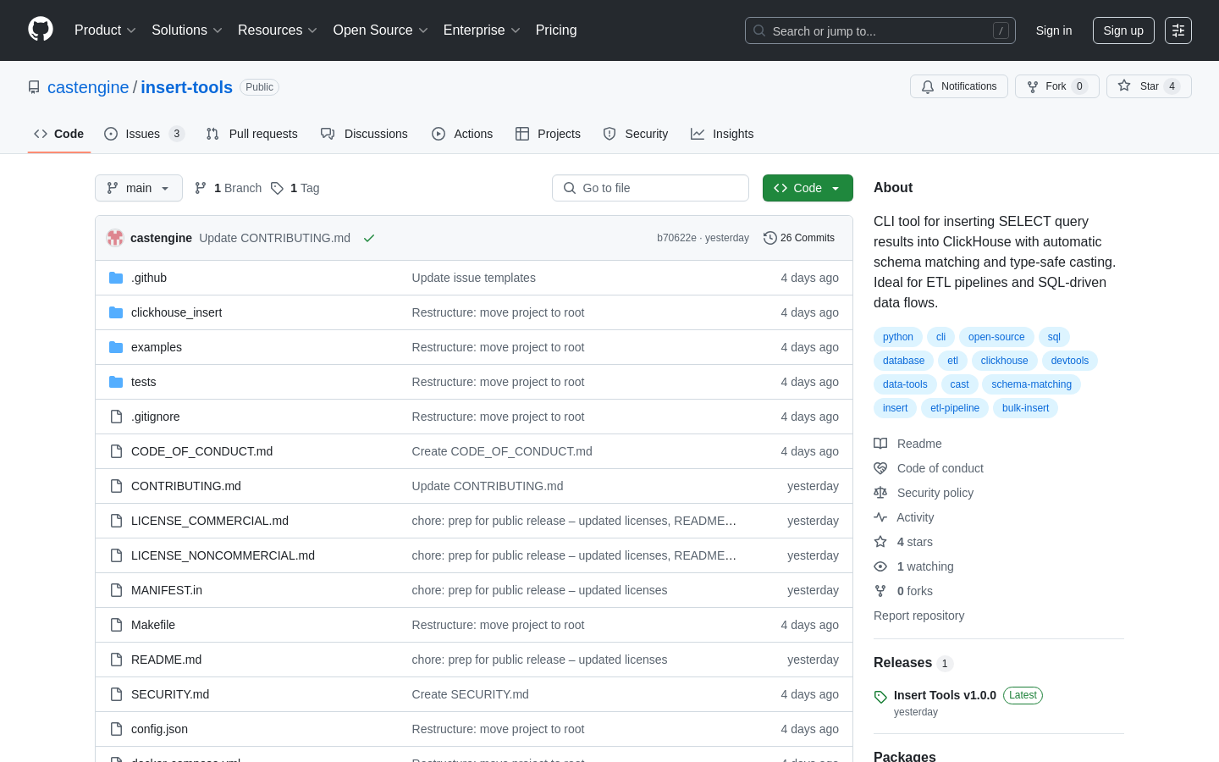Open the Pricing page
Viewport: 1219px width, 762px height.
[x=556, y=30]
